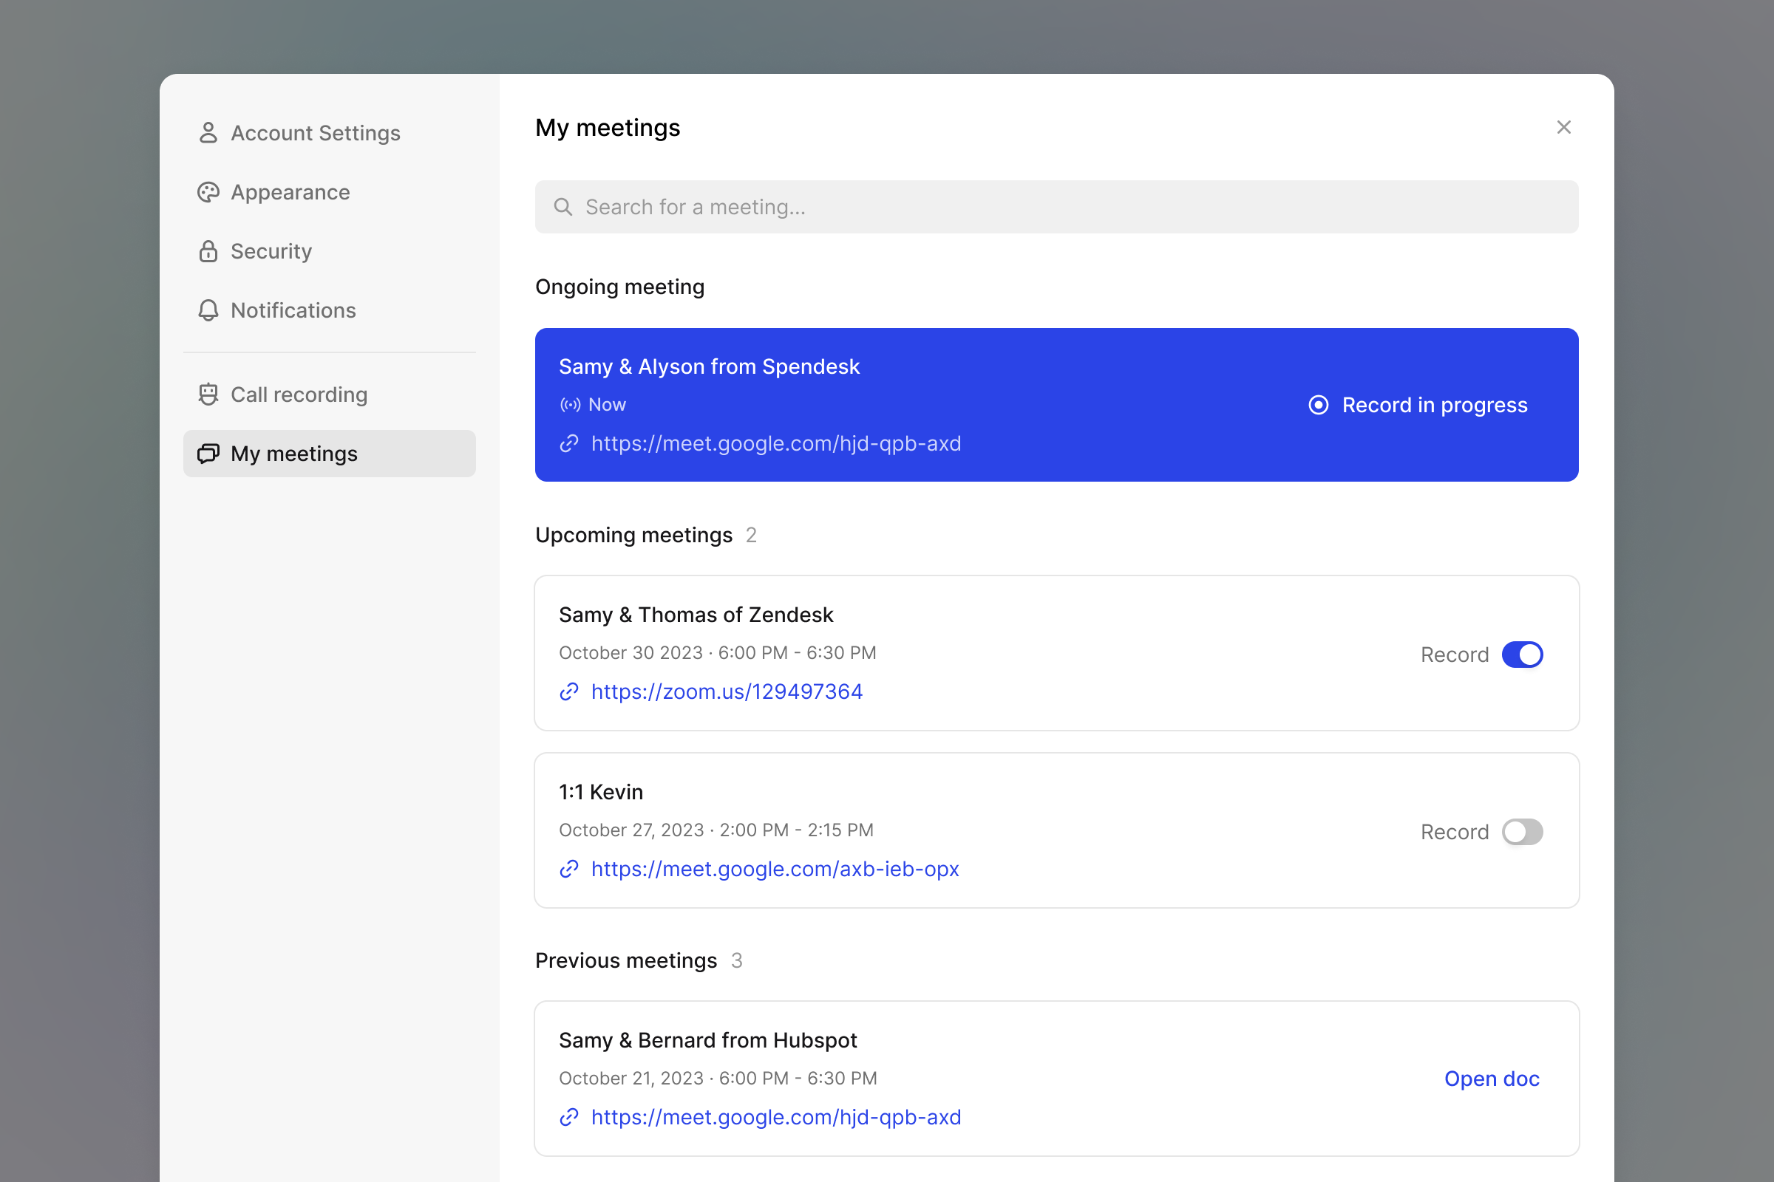The image size is (1774, 1182).
Task: Select My meetings in sidebar
Action: (x=330, y=453)
